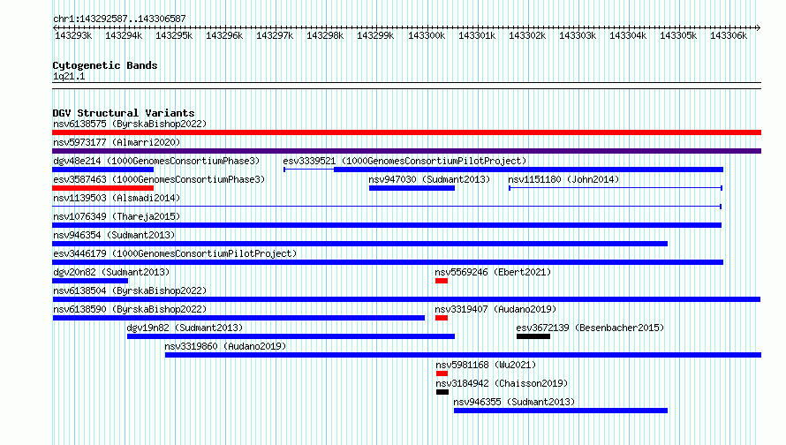Screen dimensions: 786x445
Task: Select the blue nsv947030 variant bar
Action: pyautogui.click(x=412, y=188)
